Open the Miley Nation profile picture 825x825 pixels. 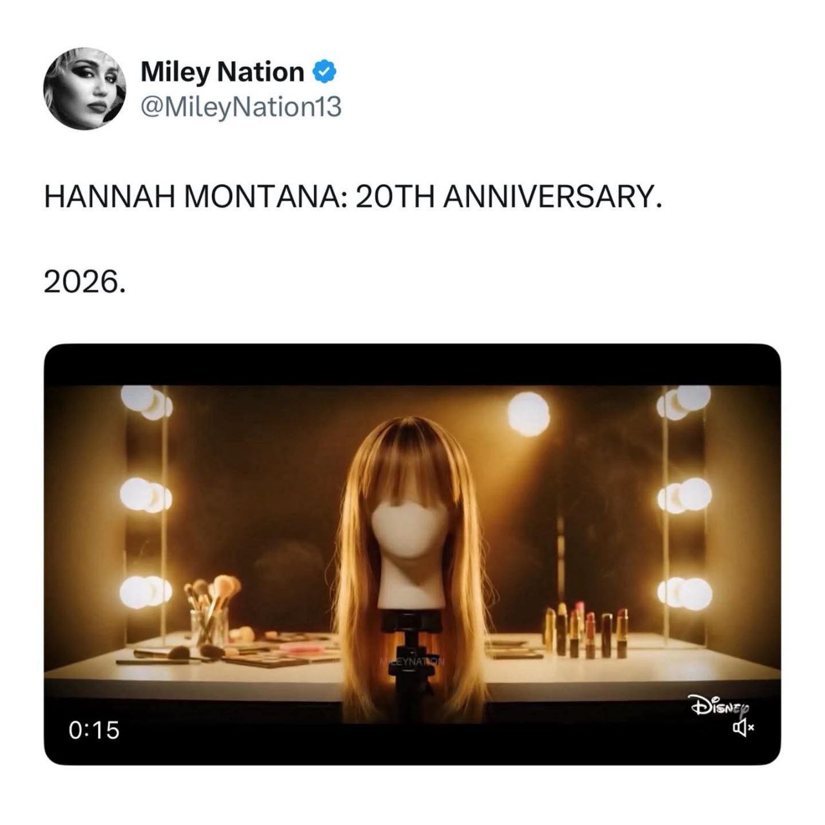click(x=84, y=88)
